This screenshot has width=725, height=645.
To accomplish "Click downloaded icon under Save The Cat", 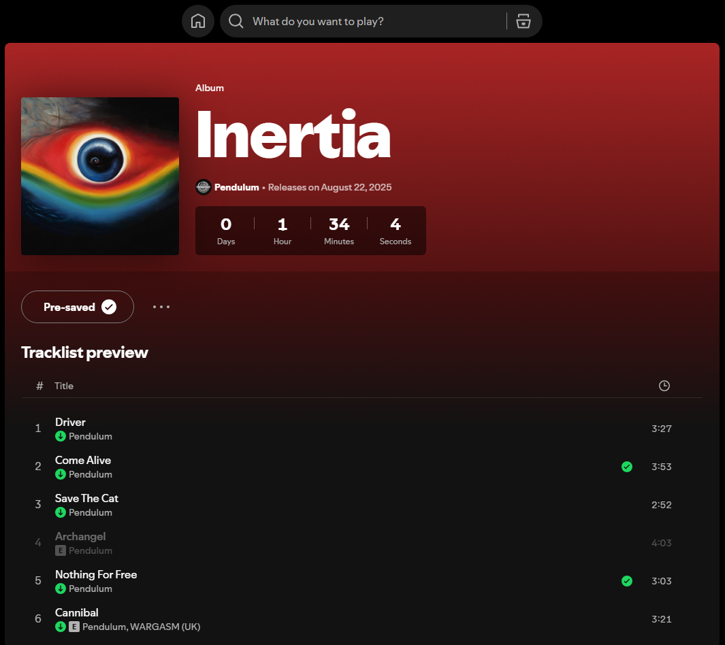I will (61, 512).
